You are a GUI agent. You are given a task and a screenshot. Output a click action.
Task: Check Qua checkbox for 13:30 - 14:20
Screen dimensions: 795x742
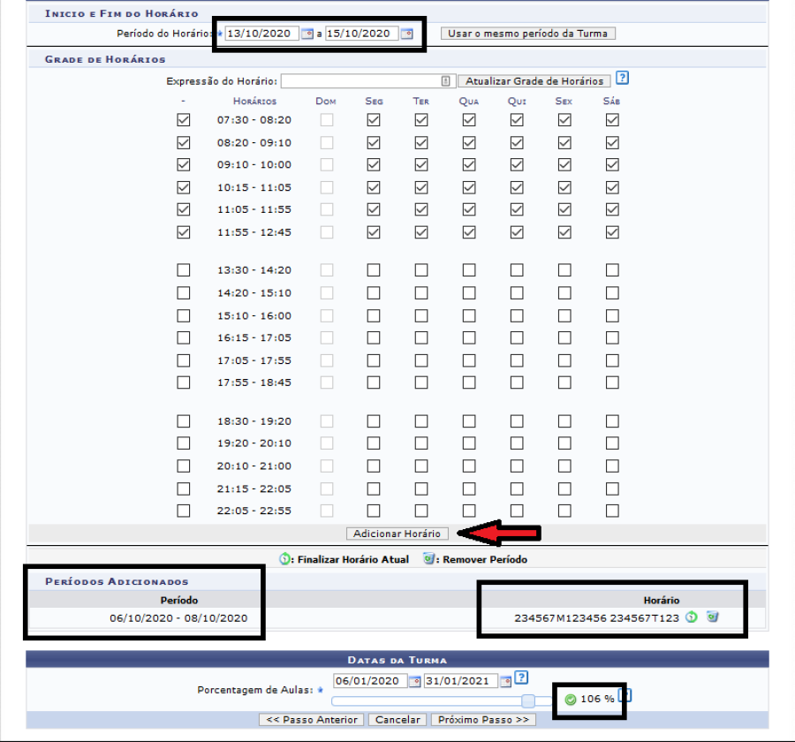tap(469, 270)
